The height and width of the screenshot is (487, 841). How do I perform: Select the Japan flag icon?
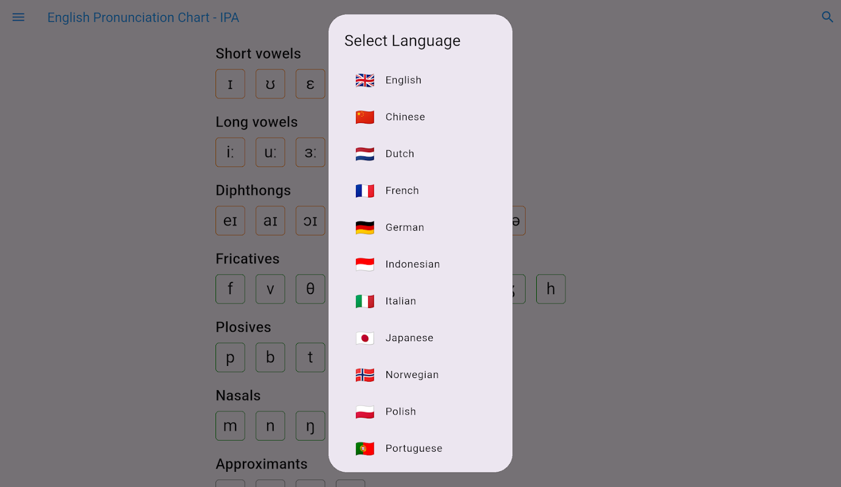[x=365, y=338]
